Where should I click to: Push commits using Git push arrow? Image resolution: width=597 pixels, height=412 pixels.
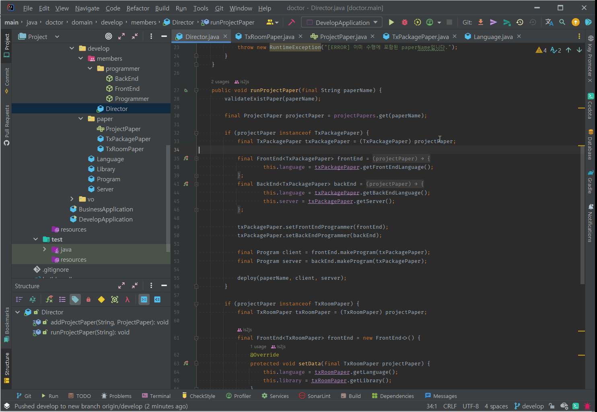click(493, 23)
